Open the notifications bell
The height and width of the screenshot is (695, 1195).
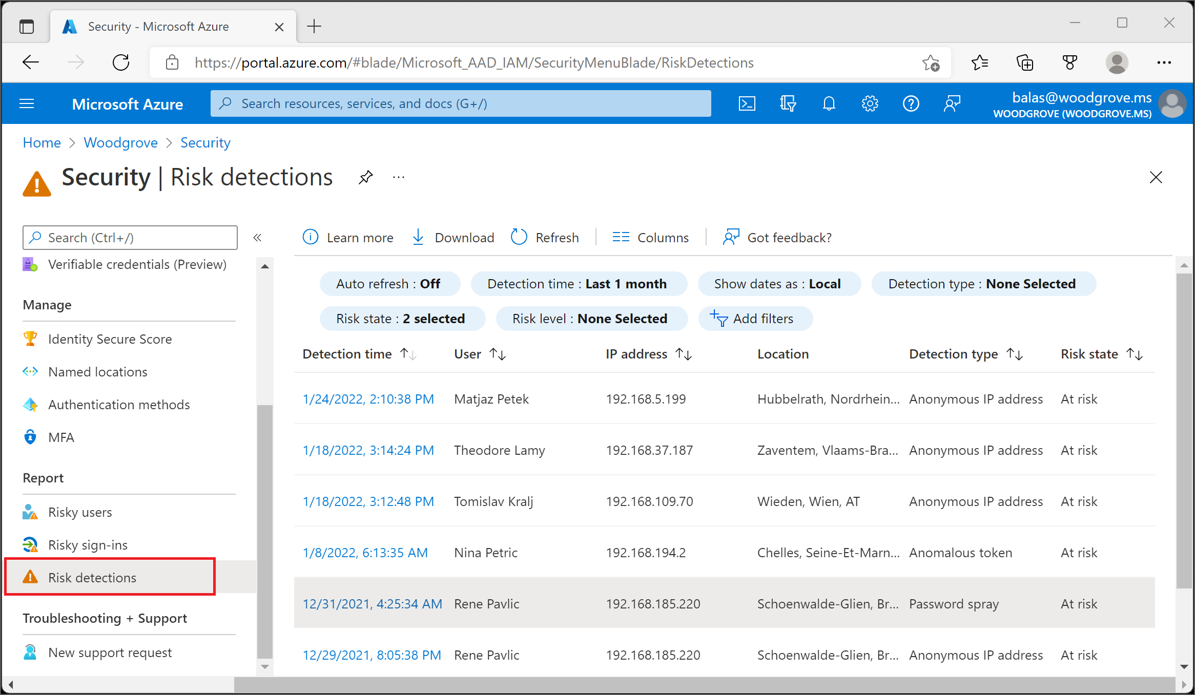[829, 104]
